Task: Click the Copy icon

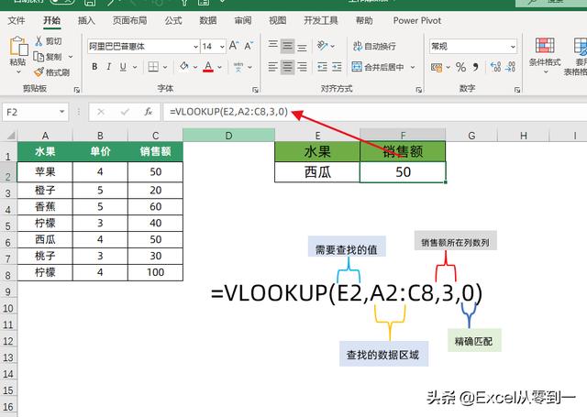Action: tap(39, 57)
